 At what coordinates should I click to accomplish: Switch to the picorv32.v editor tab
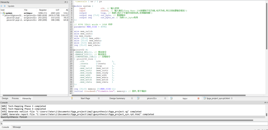[152, 98]
